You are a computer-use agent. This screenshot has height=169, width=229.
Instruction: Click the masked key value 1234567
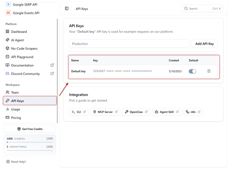(122, 71)
